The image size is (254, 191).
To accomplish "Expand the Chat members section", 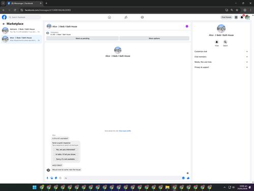I will pos(221,57).
